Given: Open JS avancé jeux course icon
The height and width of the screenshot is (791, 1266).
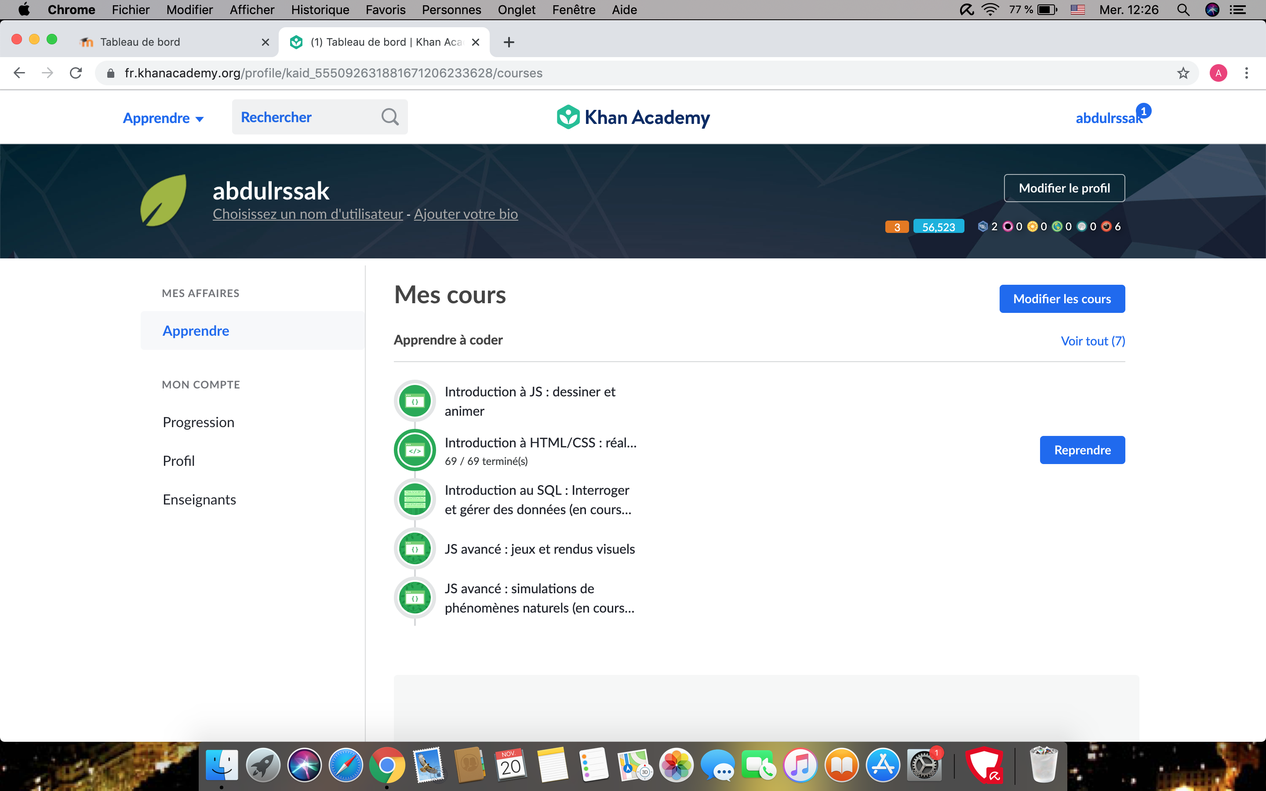Looking at the screenshot, I should [415, 549].
